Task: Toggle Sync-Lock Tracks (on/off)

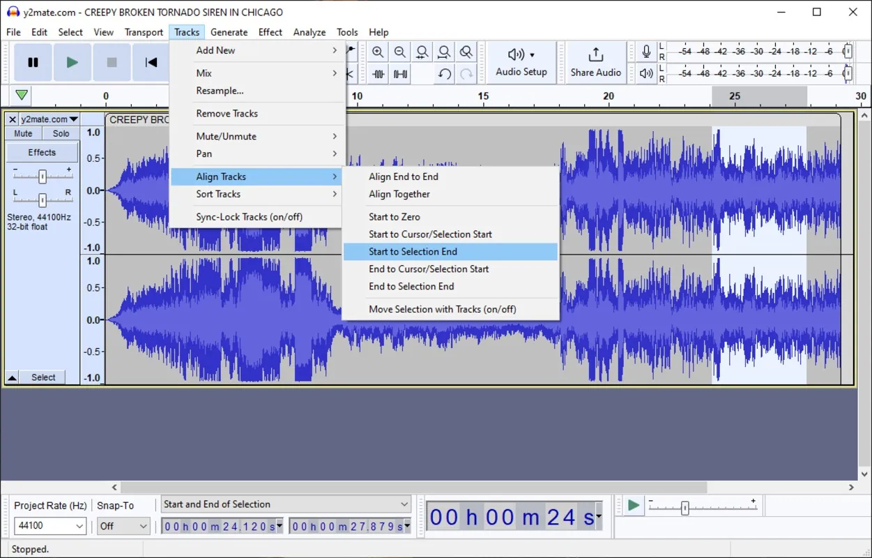Action: tap(257, 217)
